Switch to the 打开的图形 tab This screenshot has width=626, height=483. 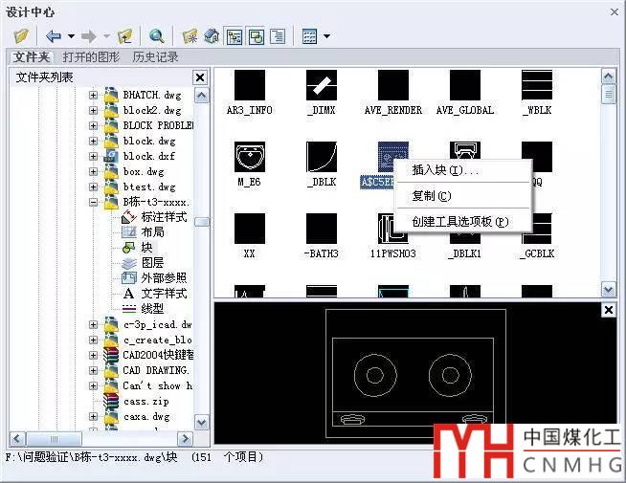(x=91, y=57)
